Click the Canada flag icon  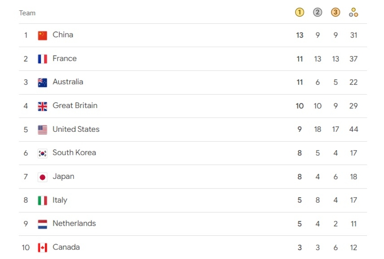(x=42, y=248)
